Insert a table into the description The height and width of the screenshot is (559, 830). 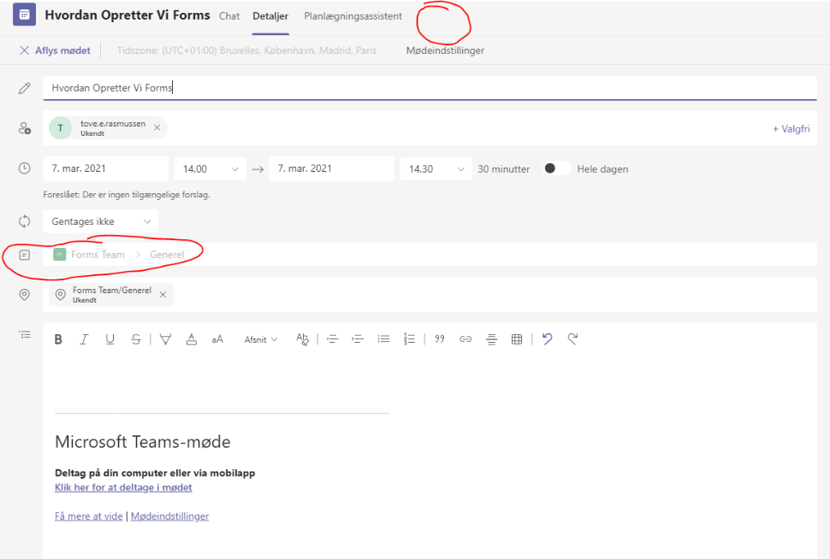coord(517,339)
